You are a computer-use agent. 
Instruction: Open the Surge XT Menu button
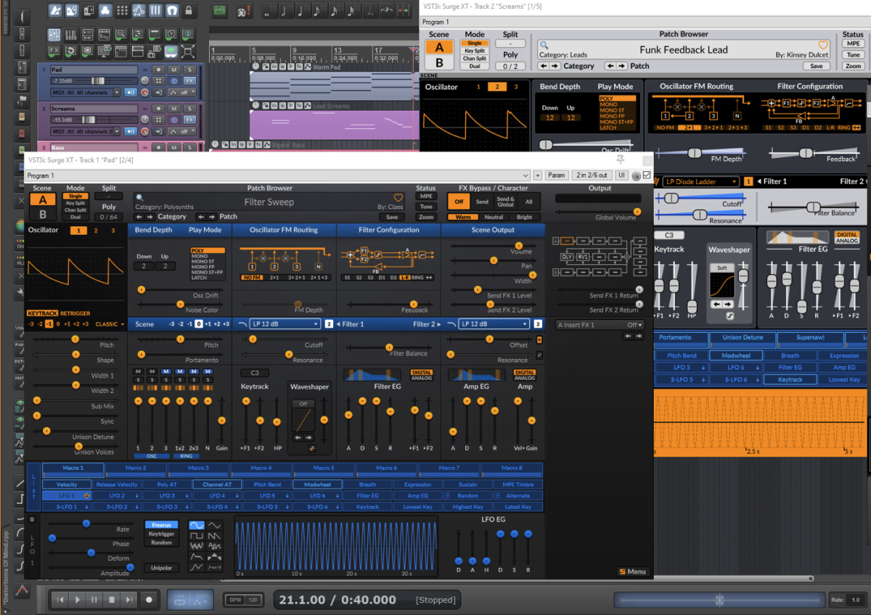[633, 571]
